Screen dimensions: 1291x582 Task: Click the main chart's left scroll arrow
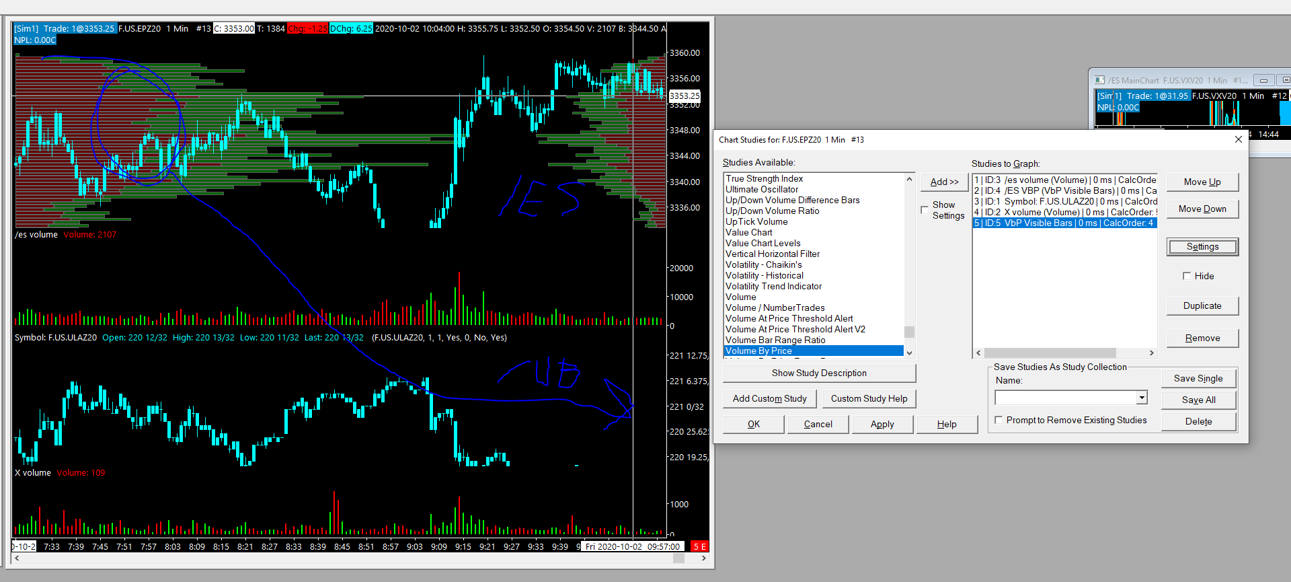(17, 558)
